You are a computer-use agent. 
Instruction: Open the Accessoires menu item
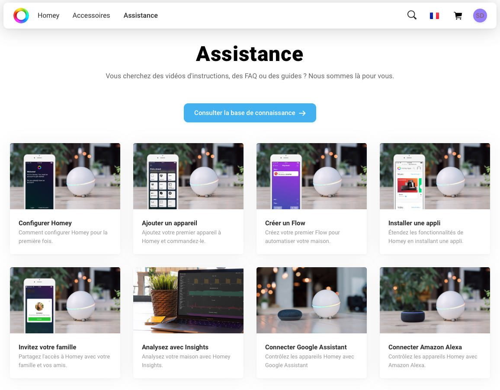click(91, 15)
